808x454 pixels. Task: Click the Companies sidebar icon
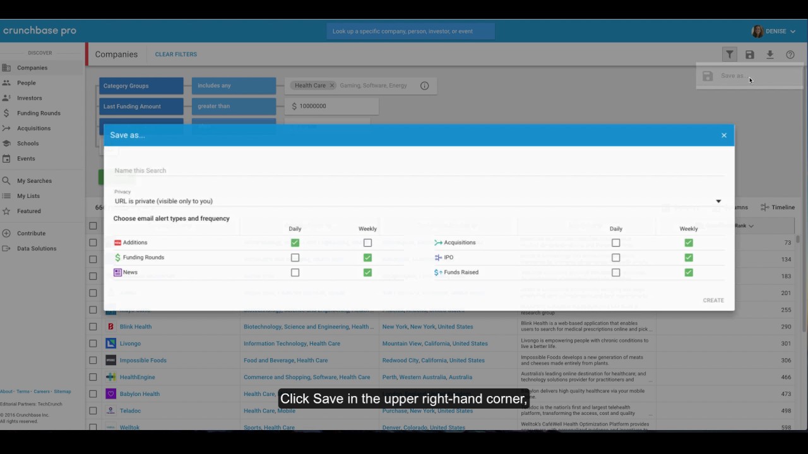(x=6, y=67)
